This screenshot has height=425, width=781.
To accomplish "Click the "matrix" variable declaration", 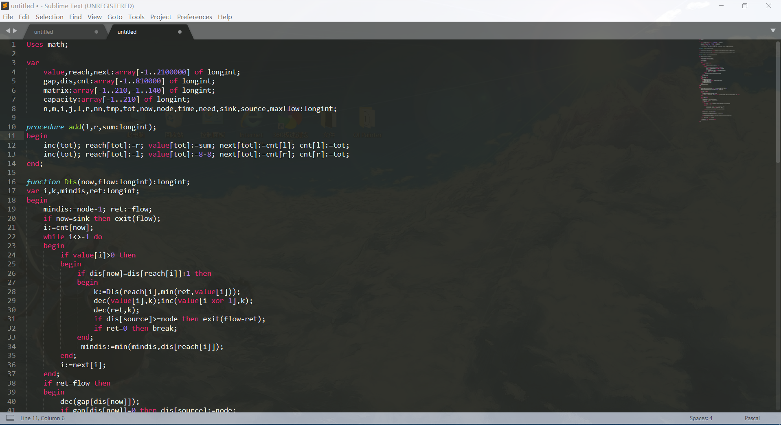I will click(x=56, y=90).
